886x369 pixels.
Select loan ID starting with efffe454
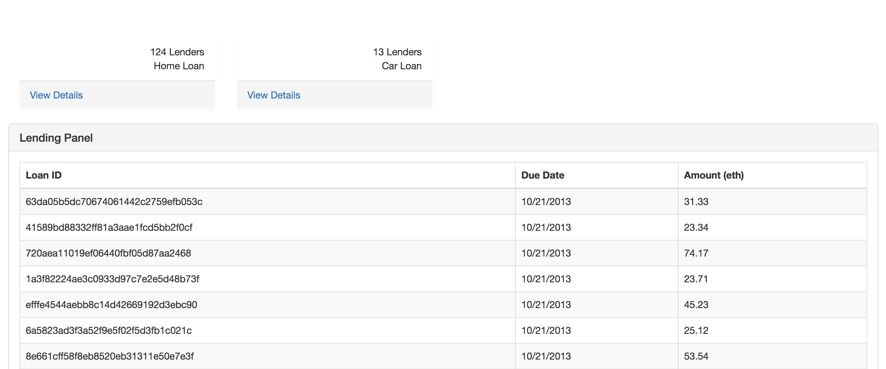(x=111, y=305)
